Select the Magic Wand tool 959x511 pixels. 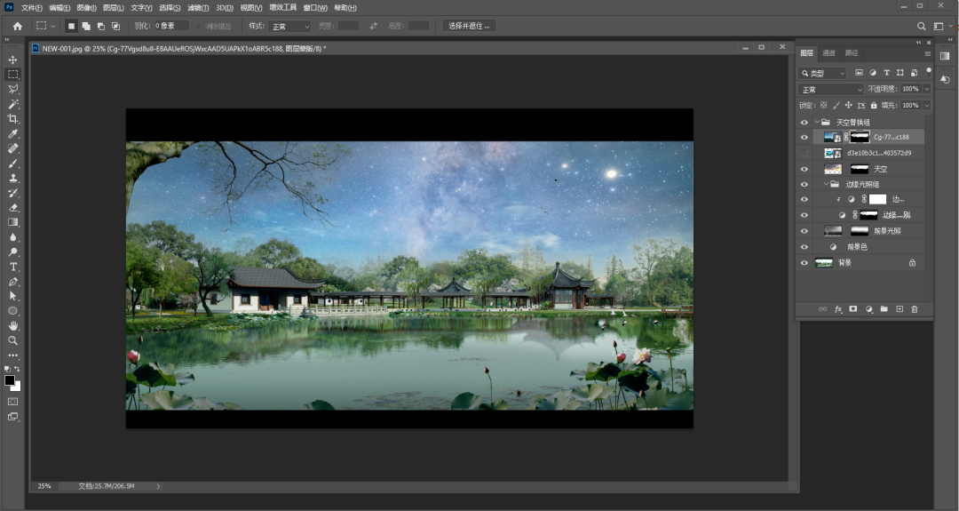tap(12, 104)
